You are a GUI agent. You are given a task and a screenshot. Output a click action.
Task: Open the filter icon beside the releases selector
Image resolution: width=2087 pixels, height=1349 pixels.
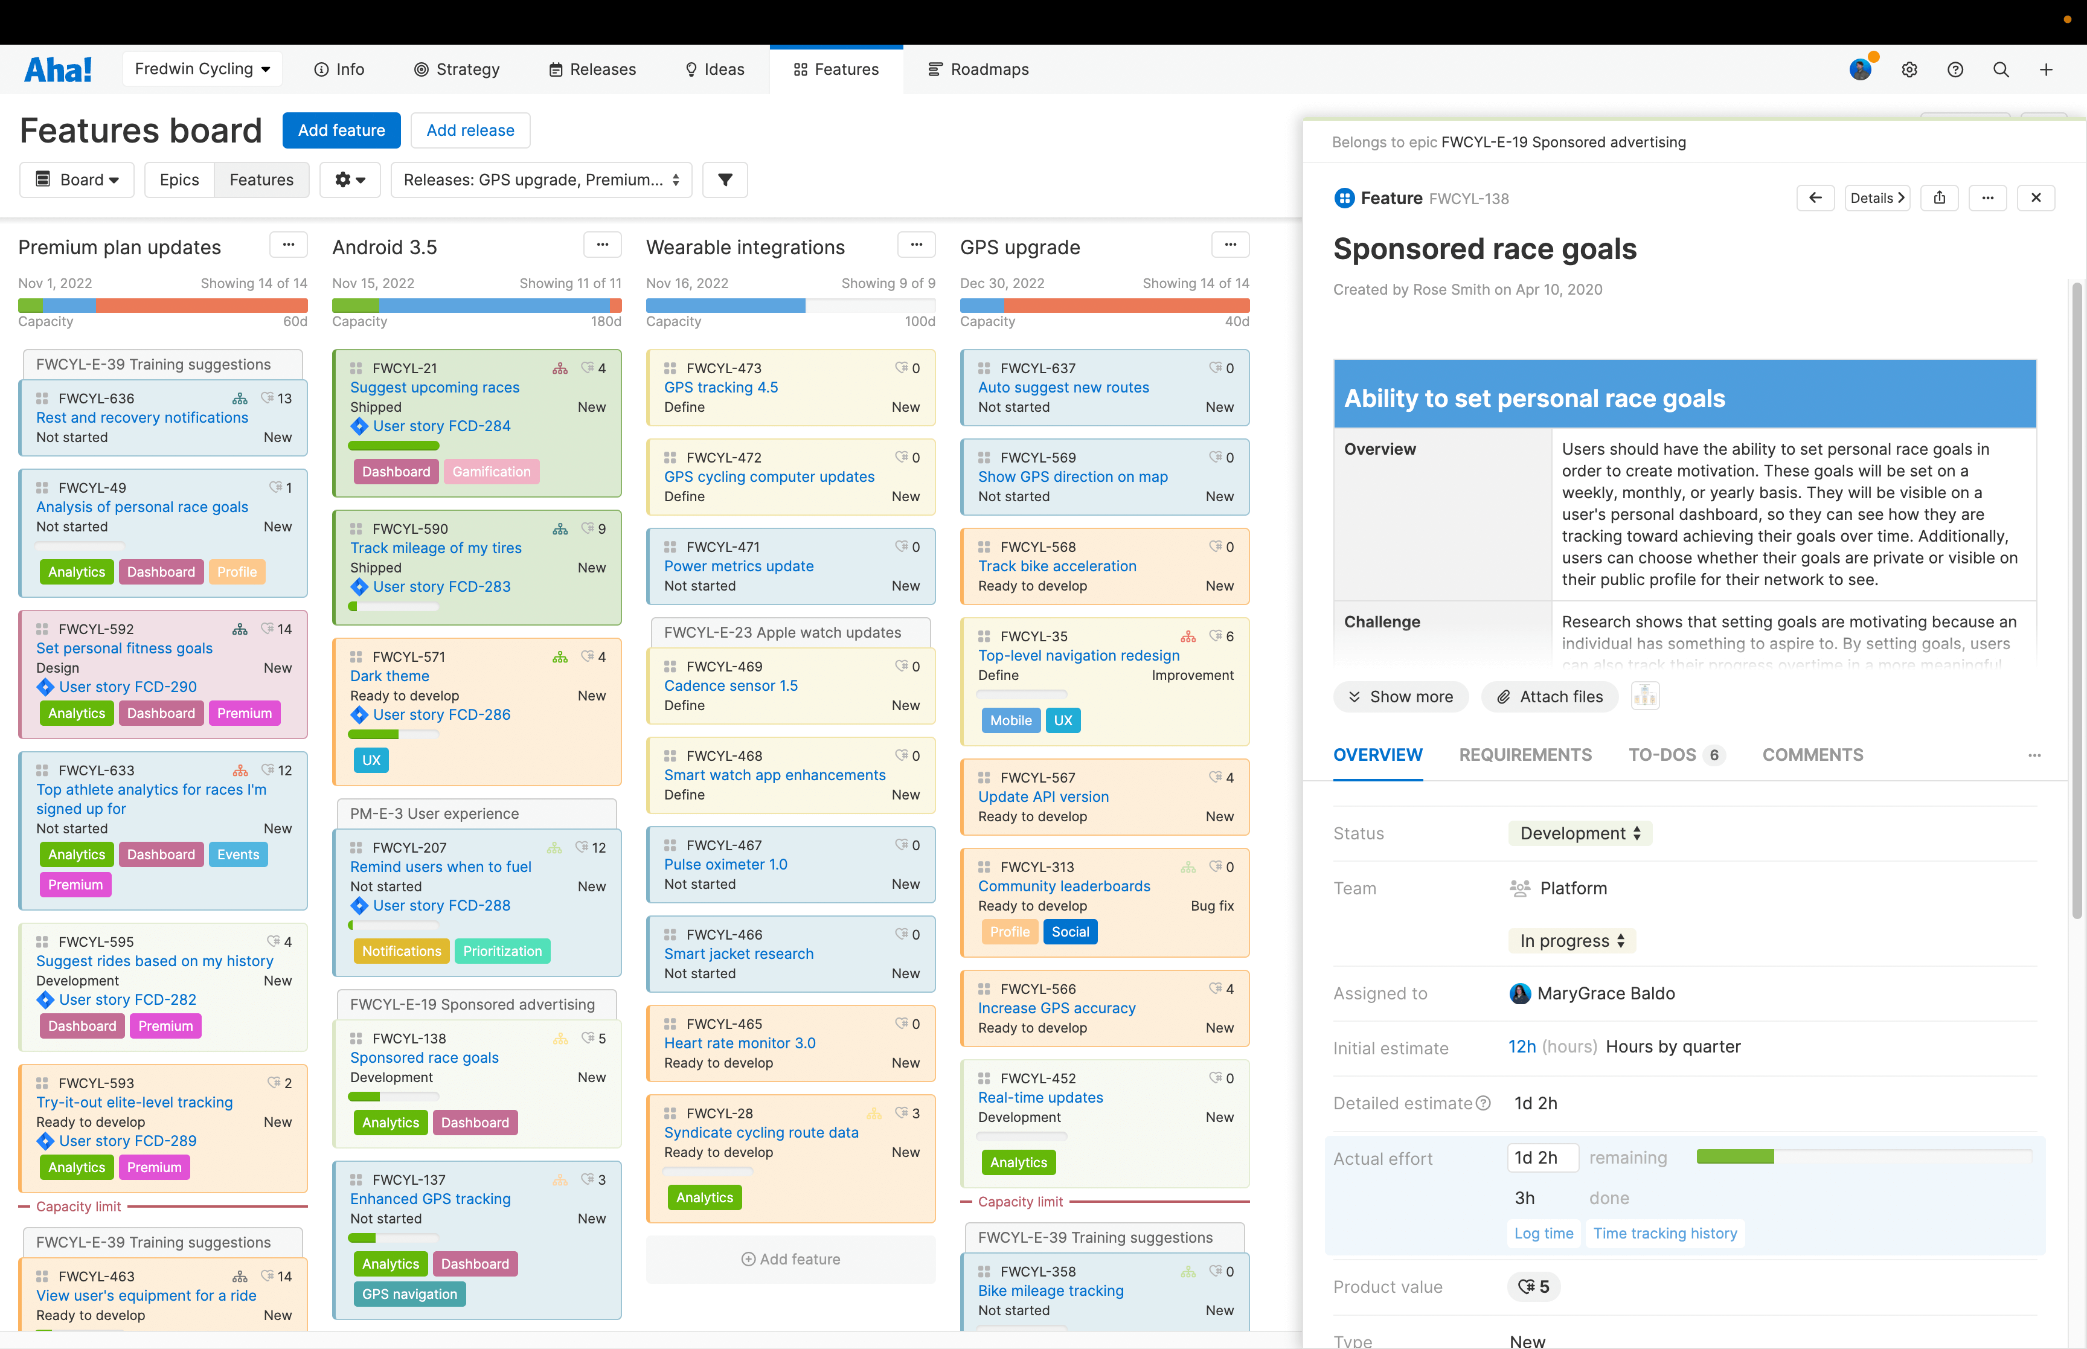pos(724,179)
